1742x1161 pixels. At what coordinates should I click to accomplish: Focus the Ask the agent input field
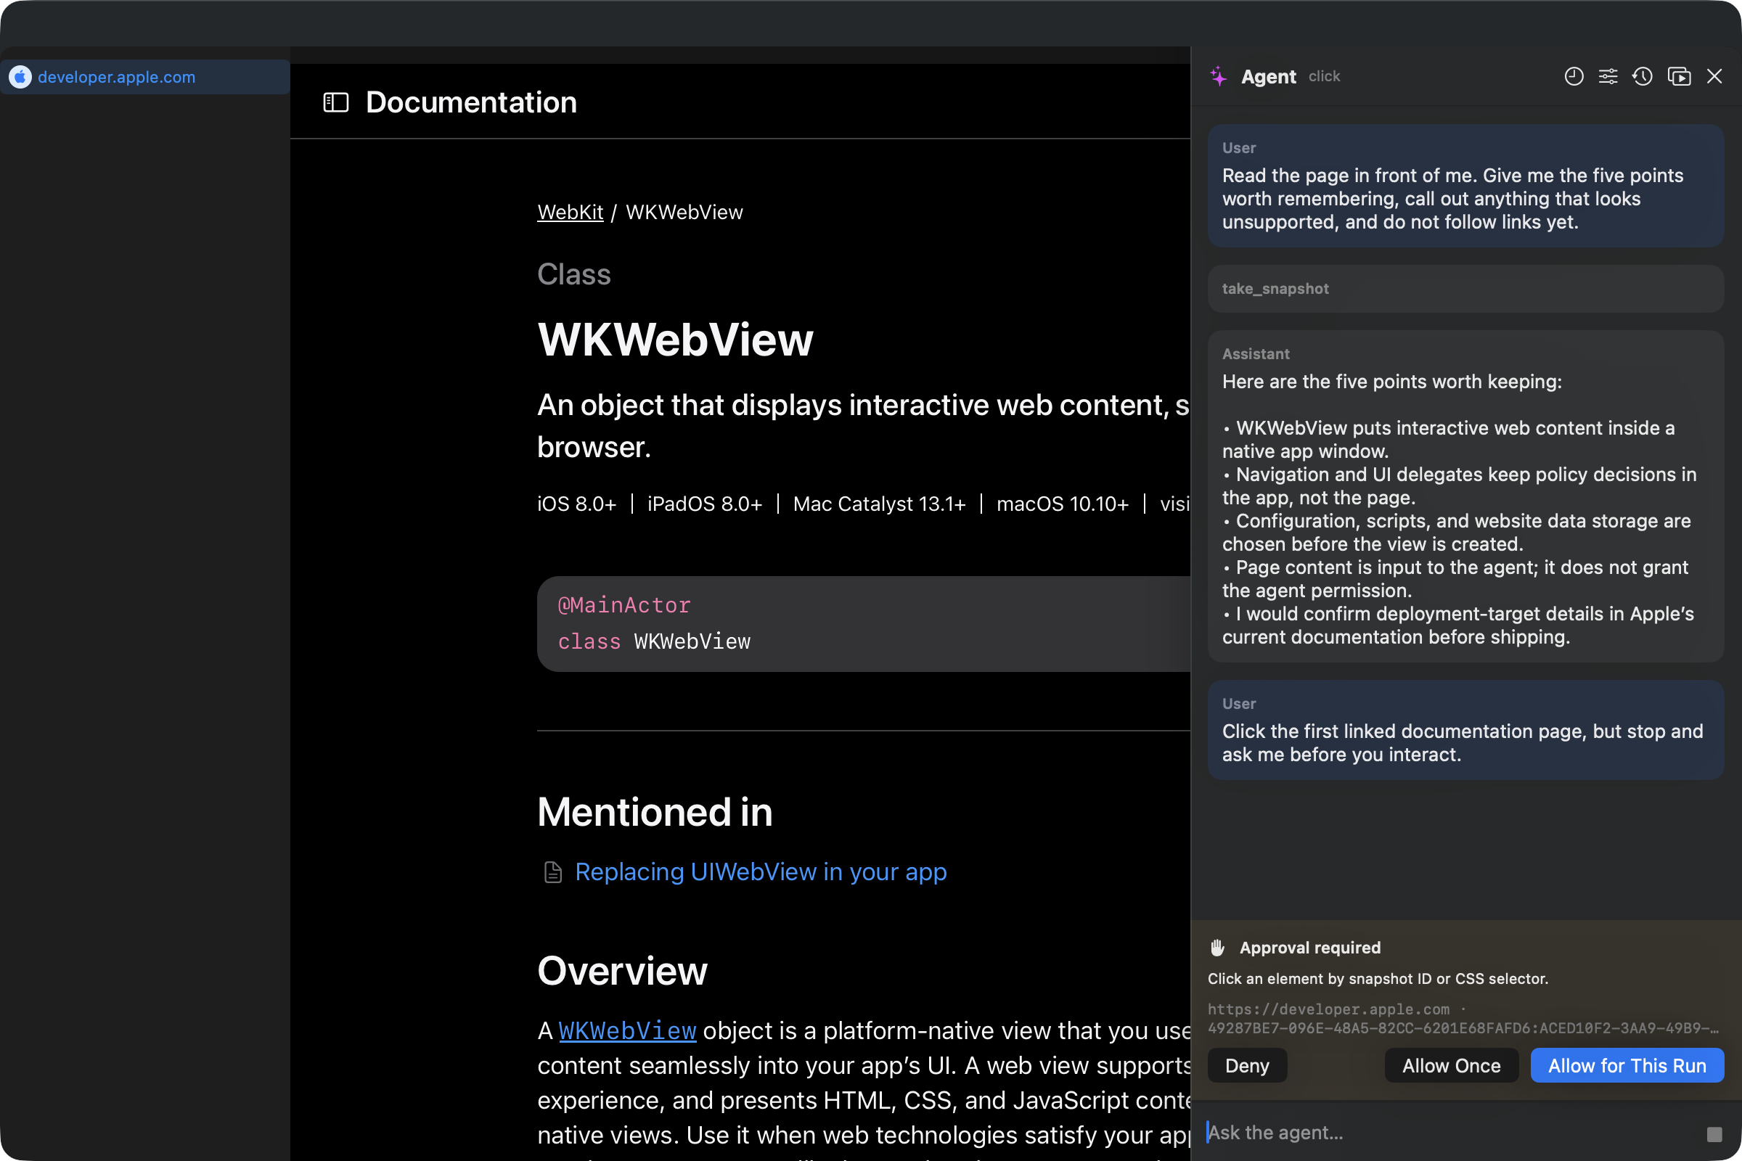[x=1452, y=1132]
